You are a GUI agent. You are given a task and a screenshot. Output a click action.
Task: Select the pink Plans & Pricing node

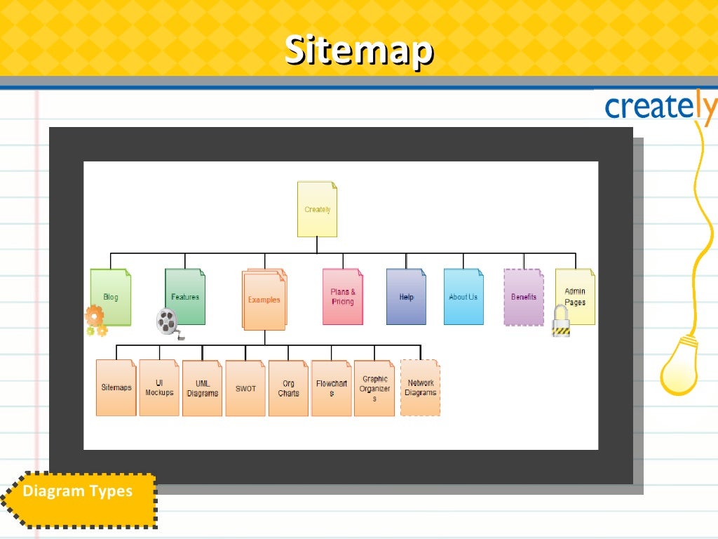pyautogui.click(x=342, y=297)
